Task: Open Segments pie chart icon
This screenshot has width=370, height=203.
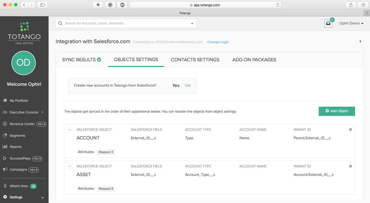Action: coord(5,135)
